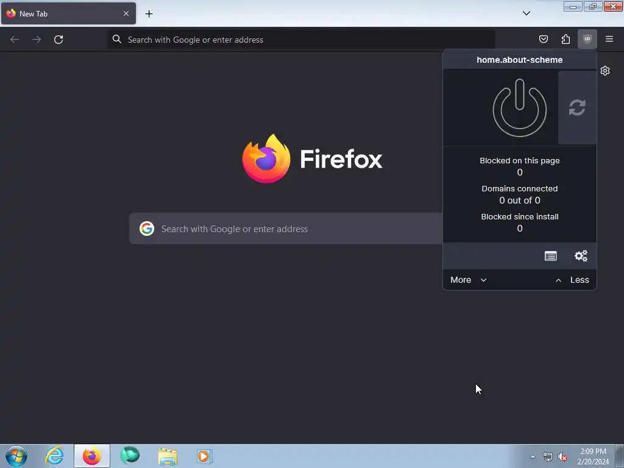Reload the current page

coord(58,40)
